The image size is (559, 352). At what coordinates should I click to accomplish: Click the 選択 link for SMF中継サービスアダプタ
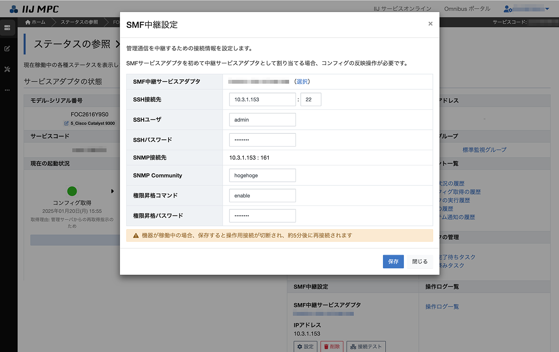click(x=302, y=82)
